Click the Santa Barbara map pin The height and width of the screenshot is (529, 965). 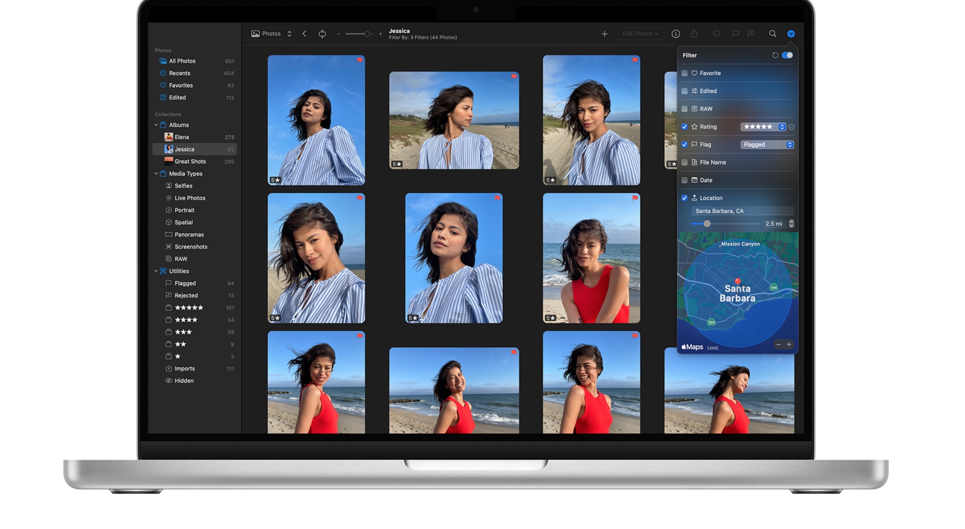(x=738, y=281)
